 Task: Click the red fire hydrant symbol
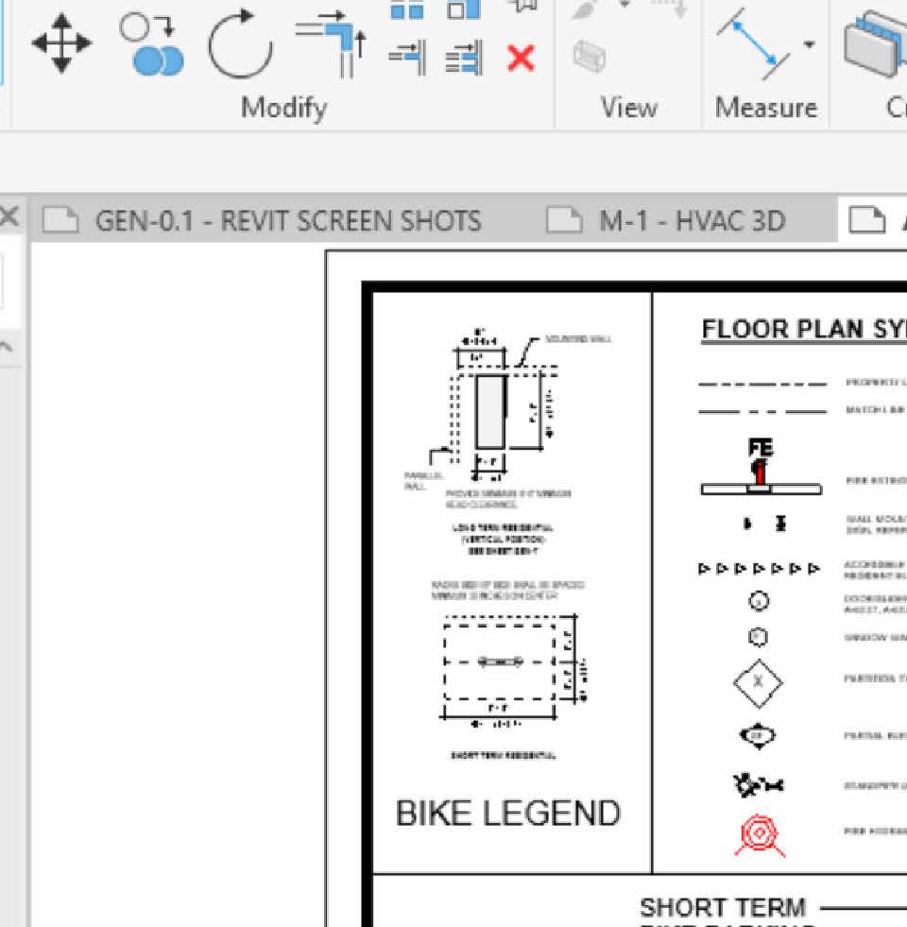pyautogui.click(x=760, y=835)
